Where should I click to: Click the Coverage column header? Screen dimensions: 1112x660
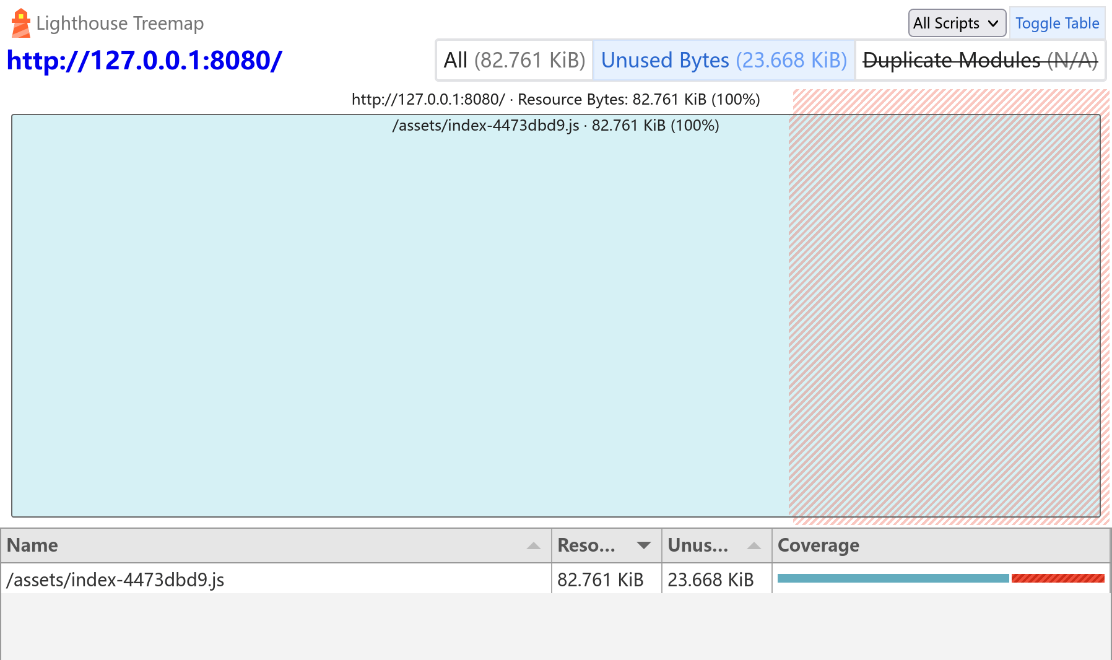point(940,545)
